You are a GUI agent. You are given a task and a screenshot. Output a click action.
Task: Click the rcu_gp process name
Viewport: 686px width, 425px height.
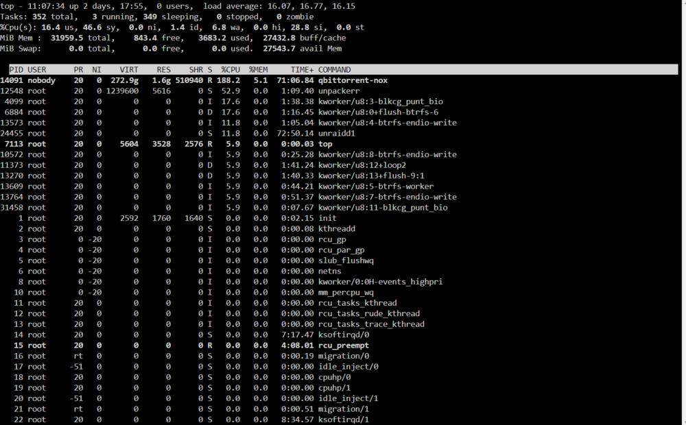pyautogui.click(x=331, y=239)
